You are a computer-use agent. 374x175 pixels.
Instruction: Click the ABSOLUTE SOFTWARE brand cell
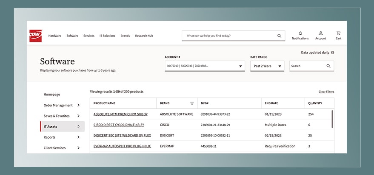coord(177,114)
